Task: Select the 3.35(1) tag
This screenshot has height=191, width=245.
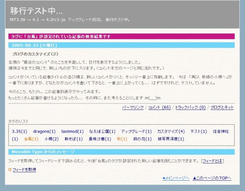Action: pos(20,132)
